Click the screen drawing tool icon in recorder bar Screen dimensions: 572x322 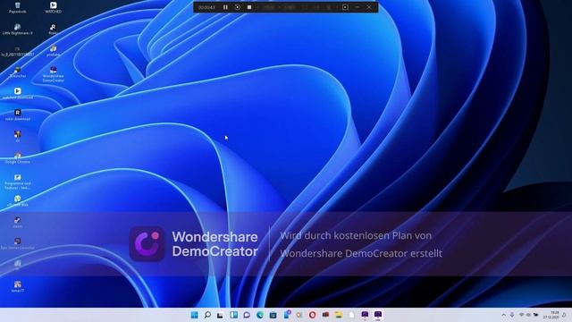(x=345, y=7)
